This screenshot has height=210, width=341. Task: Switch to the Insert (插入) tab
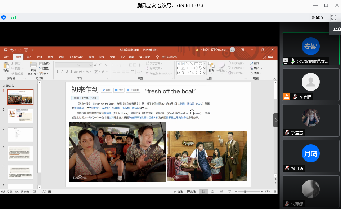pyautogui.click(x=29, y=57)
